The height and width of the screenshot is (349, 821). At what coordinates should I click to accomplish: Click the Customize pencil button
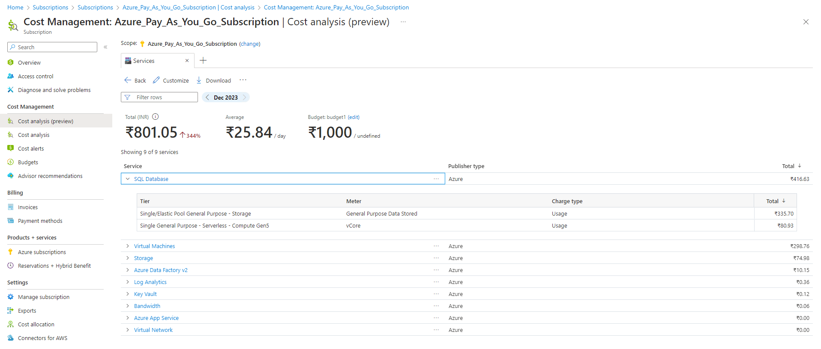pos(171,80)
